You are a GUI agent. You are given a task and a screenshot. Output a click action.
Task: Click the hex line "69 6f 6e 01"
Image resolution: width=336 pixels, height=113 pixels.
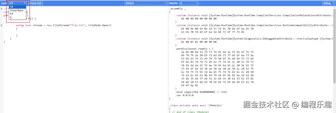pyautogui.click(x=190, y=85)
